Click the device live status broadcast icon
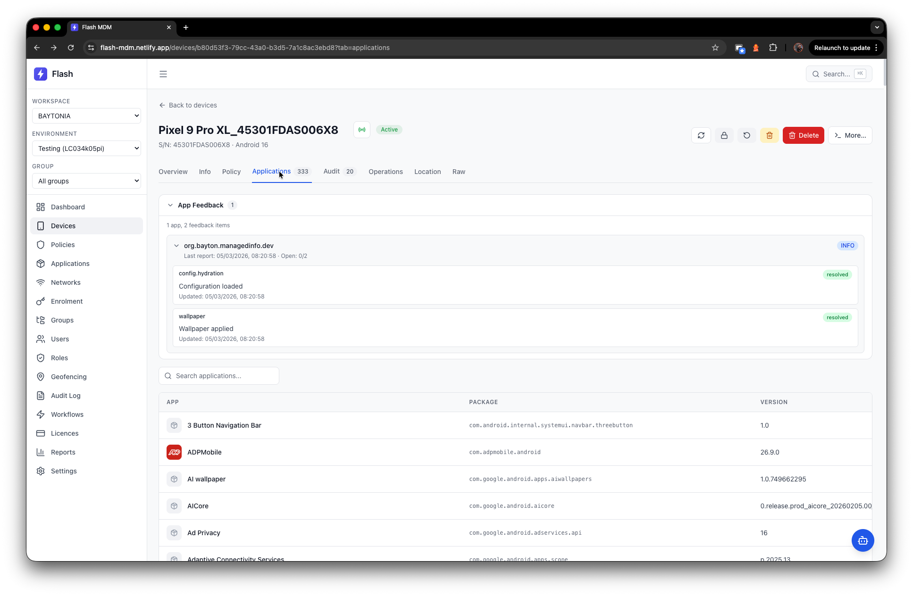 [x=362, y=130]
